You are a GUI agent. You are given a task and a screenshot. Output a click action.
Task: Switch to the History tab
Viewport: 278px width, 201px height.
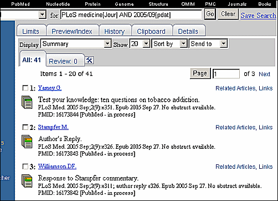[115, 31]
